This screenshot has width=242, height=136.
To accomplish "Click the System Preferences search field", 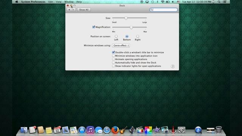I will (163, 10).
